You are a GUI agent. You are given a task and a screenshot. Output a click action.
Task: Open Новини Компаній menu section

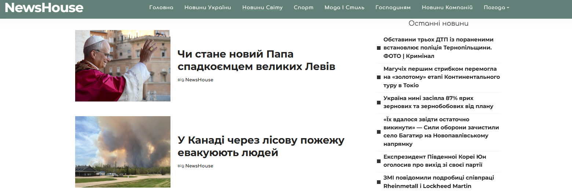447,7
